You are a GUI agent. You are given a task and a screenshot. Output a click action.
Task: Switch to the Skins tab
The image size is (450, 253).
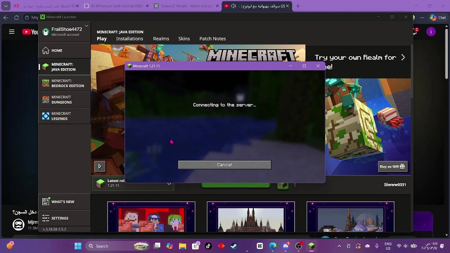coord(184,39)
